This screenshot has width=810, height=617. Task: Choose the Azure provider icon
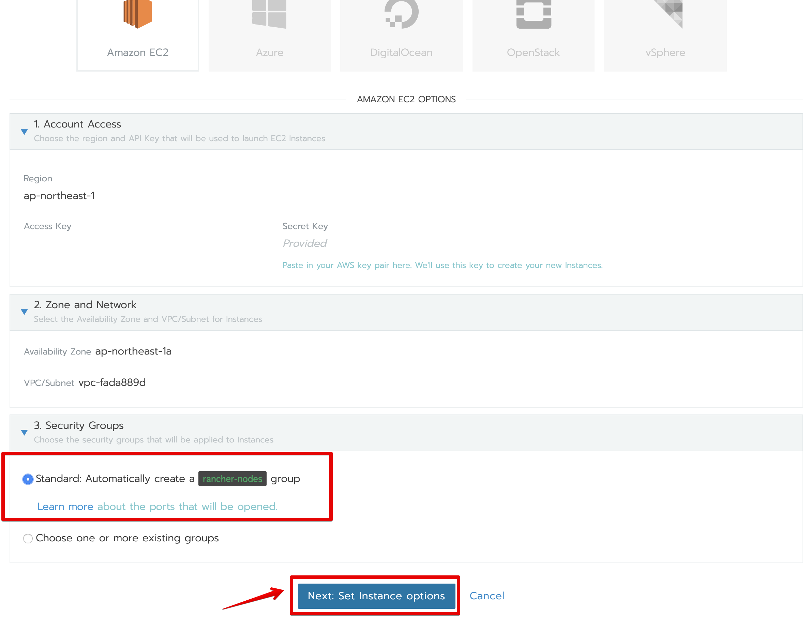(x=269, y=15)
